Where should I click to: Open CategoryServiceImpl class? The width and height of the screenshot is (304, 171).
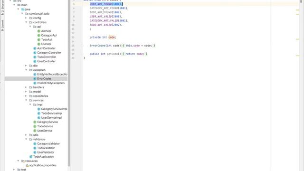(54, 109)
